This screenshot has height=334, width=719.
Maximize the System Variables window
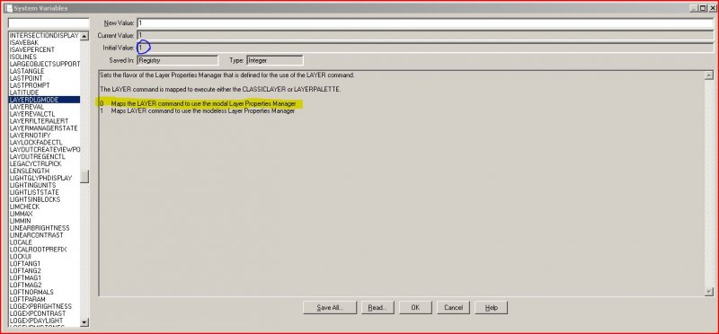click(703, 8)
